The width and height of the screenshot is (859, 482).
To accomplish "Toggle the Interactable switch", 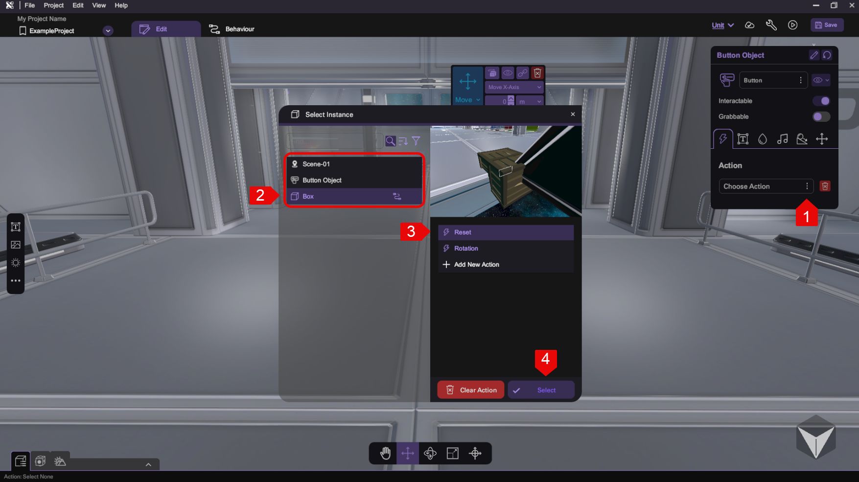I will click(x=821, y=101).
